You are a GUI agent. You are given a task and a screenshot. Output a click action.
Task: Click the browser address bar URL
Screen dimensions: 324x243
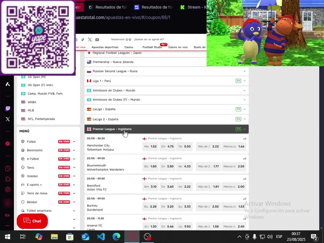(123, 17)
